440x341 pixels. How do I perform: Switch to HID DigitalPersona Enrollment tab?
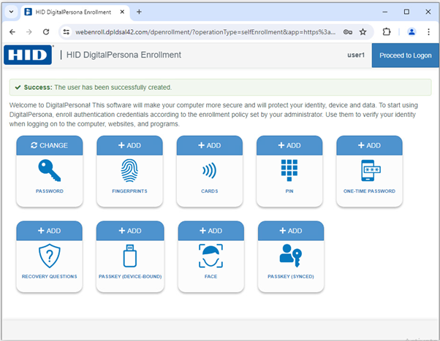tap(73, 12)
